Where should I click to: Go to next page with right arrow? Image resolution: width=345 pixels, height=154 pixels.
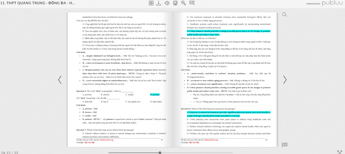(x=285, y=79)
